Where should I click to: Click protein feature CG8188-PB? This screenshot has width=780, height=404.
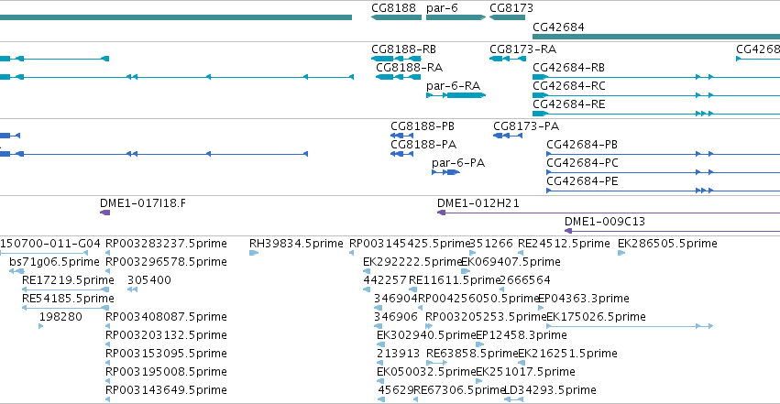402,136
